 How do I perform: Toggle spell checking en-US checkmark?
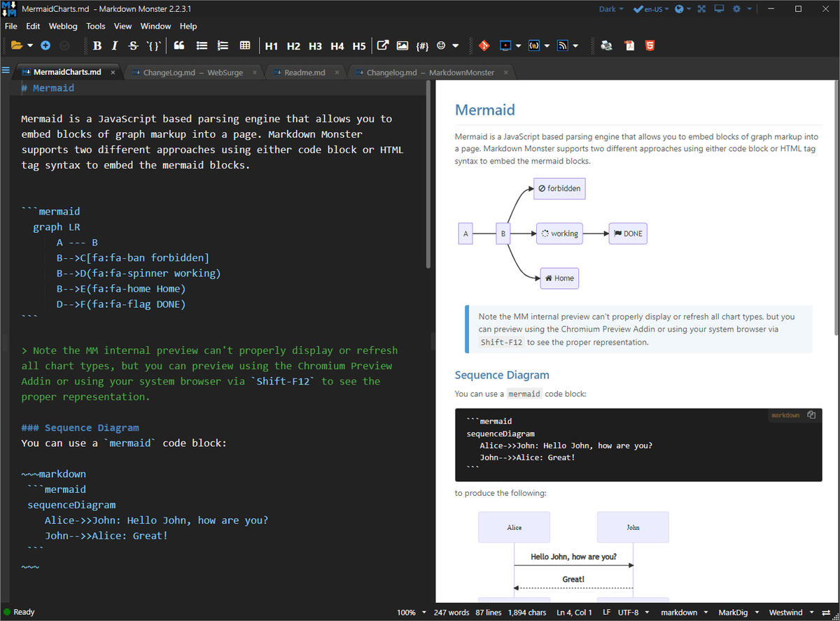[647, 9]
